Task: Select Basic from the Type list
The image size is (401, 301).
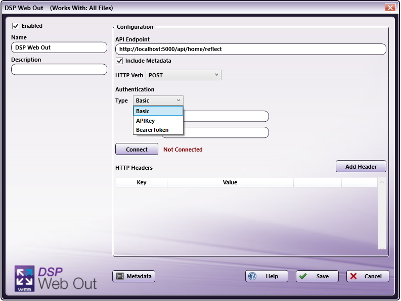Action: point(158,111)
